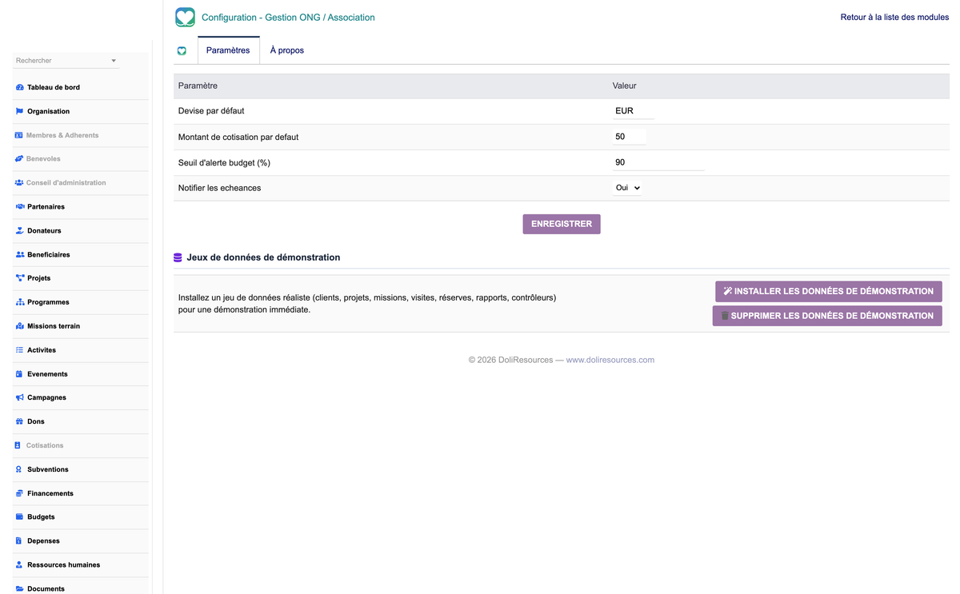Switch to the À propos tab

286,50
